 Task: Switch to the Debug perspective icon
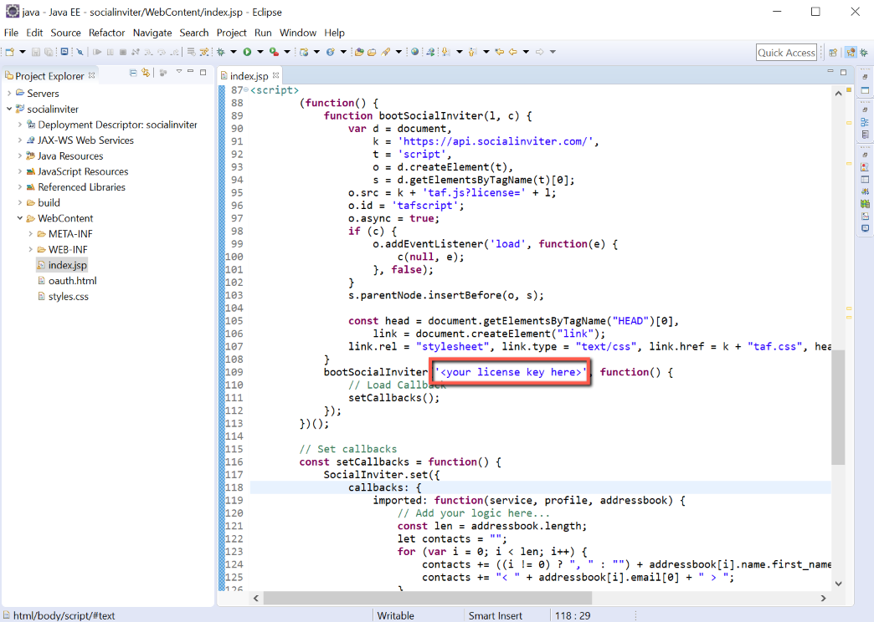pyautogui.click(x=864, y=53)
